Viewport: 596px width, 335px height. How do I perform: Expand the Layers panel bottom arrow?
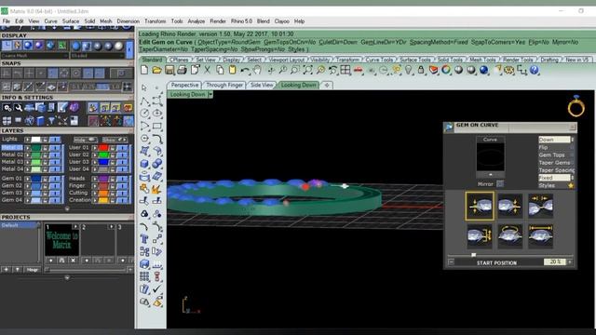(x=67, y=208)
